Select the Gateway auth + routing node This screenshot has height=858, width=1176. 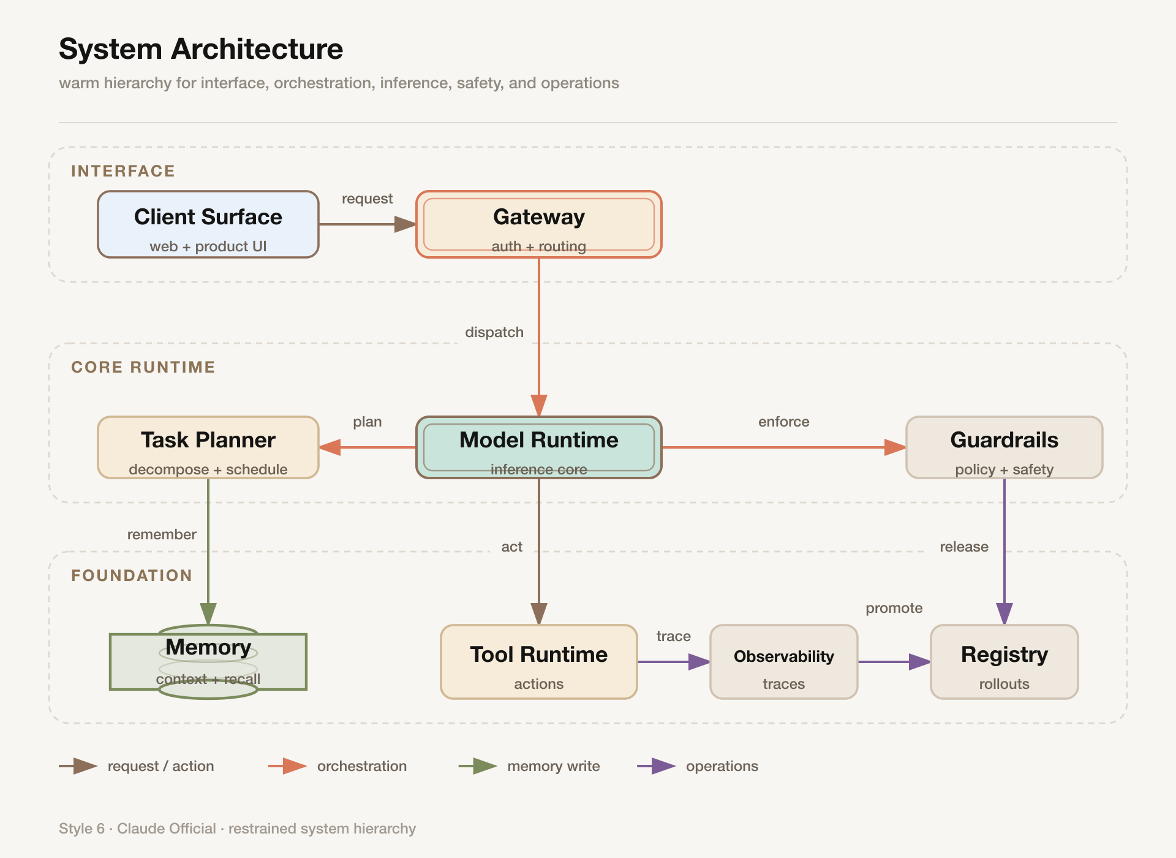pos(539,224)
